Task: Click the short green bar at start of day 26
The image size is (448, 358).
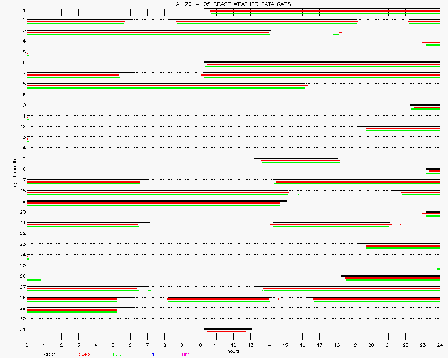Action: coord(34,280)
